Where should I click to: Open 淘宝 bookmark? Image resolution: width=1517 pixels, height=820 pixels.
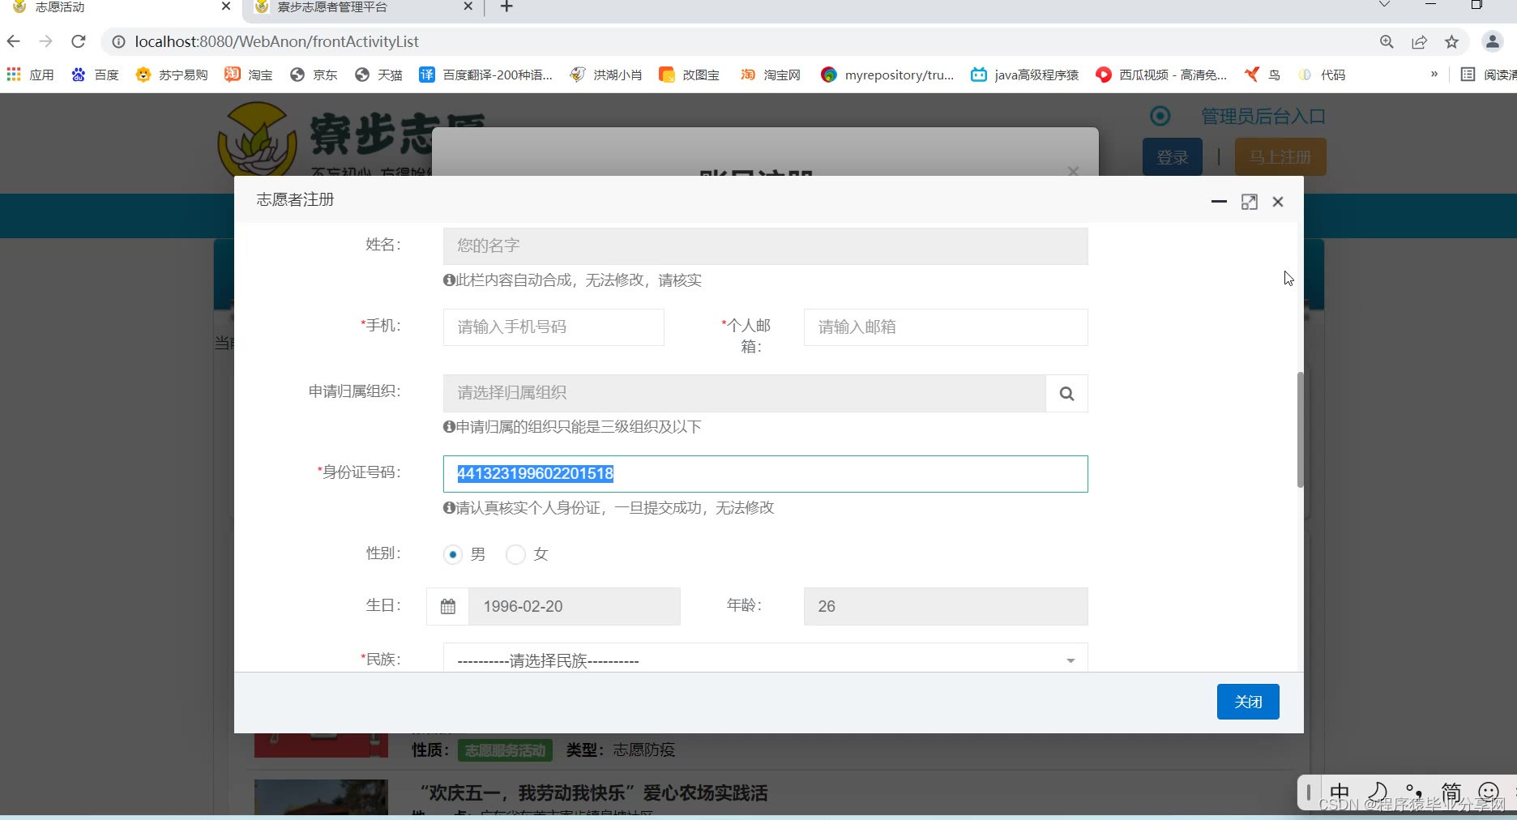pyautogui.click(x=249, y=75)
